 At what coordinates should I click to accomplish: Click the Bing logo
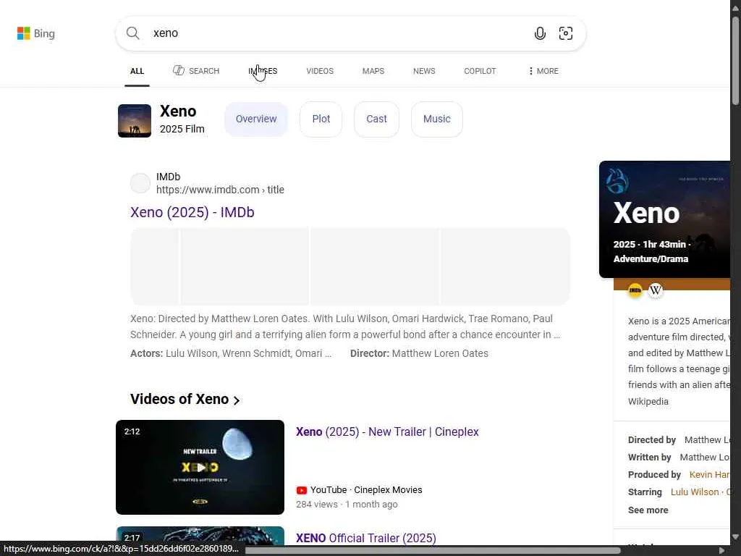36,33
